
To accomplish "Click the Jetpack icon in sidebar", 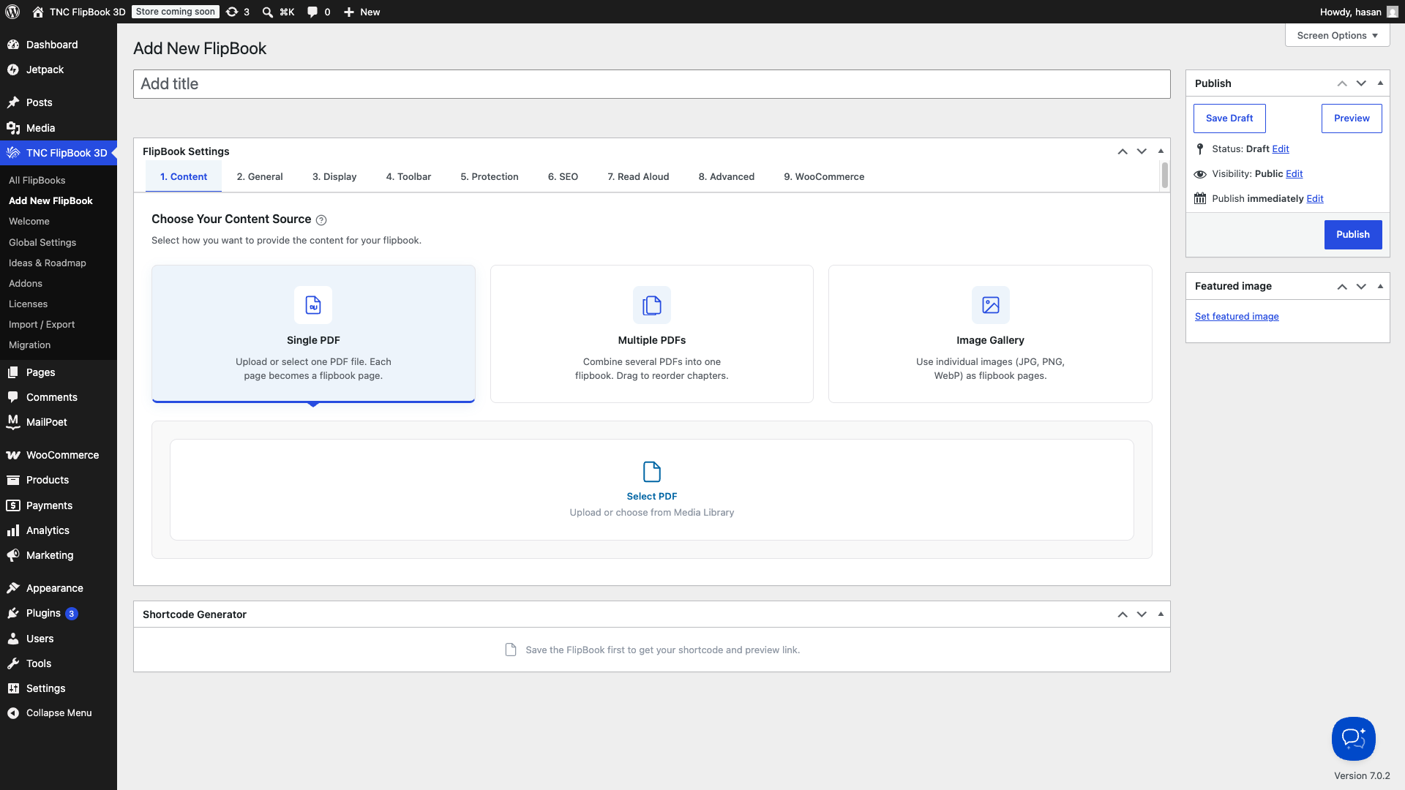I will click(13, 69).
